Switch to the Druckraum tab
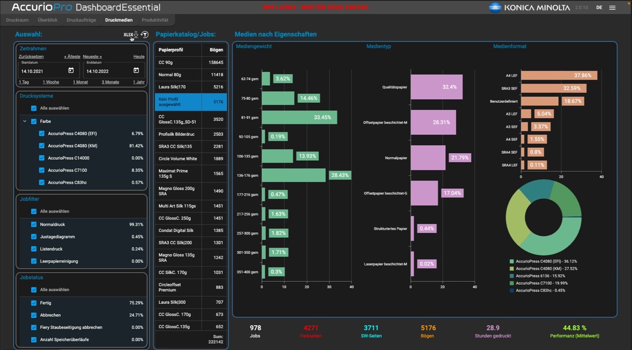Screen dimensions: 632x350 (17, 20)
